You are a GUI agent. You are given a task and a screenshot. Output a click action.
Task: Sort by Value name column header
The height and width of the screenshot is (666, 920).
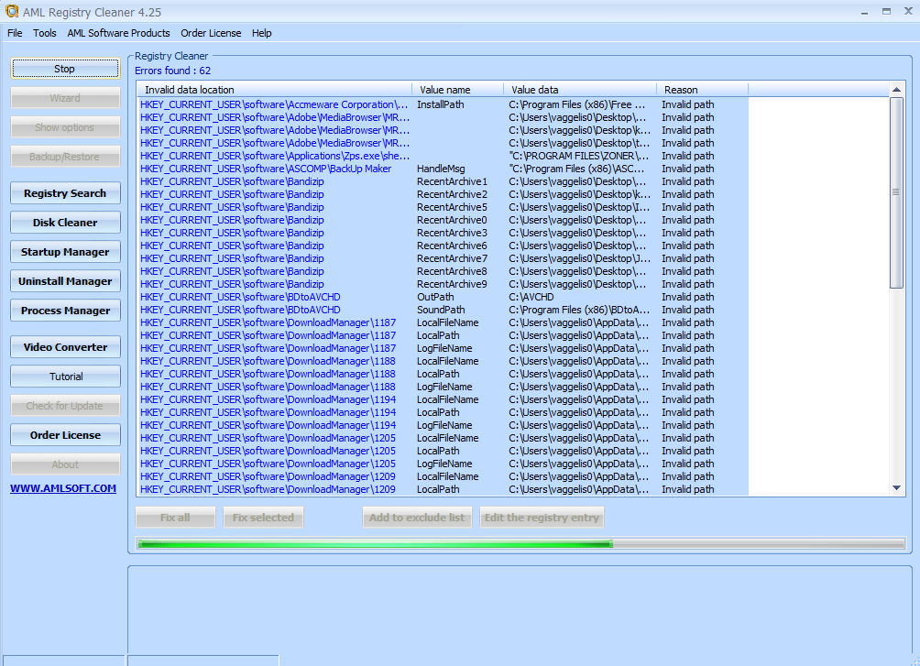click(x=457, y=90)
